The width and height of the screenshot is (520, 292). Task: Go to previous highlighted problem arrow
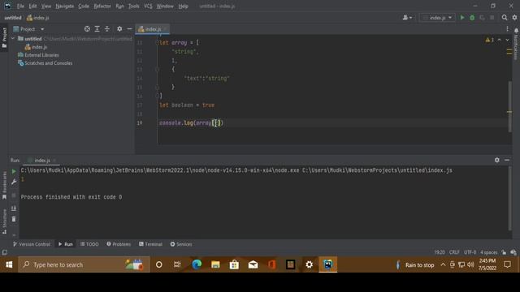coord(500,40)
